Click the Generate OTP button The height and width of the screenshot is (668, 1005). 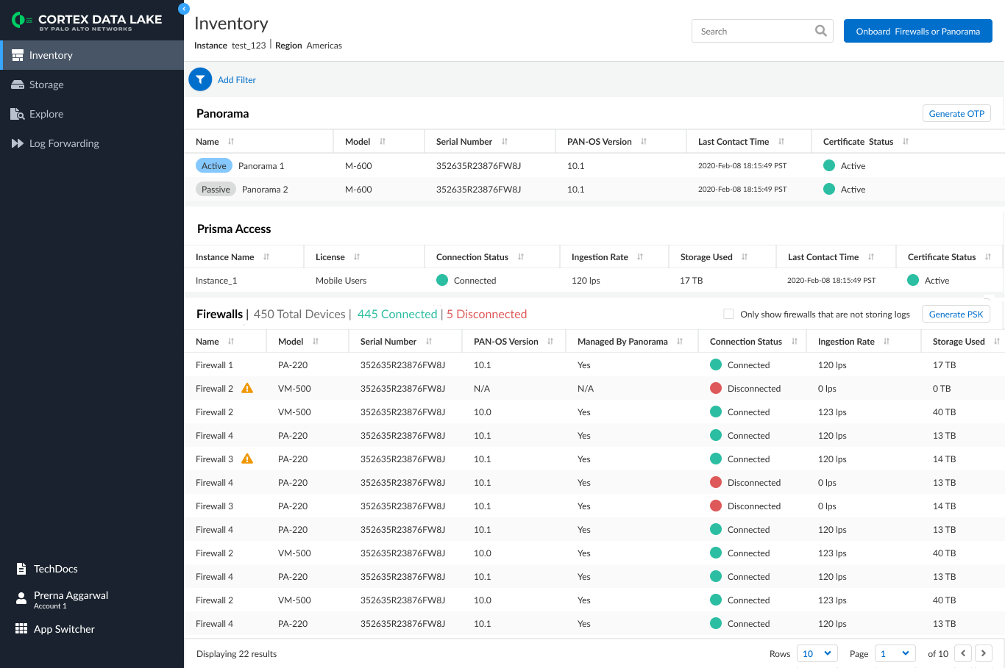coord(956,113)
